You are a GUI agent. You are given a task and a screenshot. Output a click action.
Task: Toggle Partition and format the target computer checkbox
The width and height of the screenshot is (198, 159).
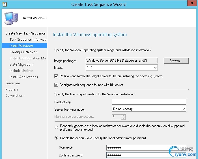56,76
